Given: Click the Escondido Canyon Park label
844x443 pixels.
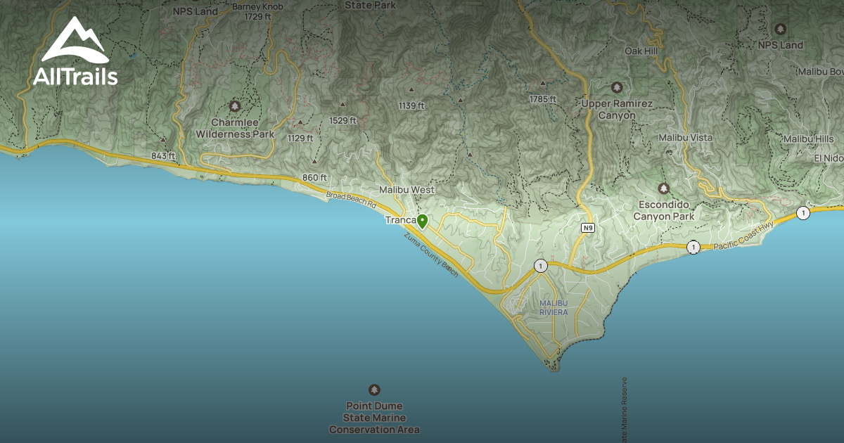Looking at the screenshot, I should 663,211.
